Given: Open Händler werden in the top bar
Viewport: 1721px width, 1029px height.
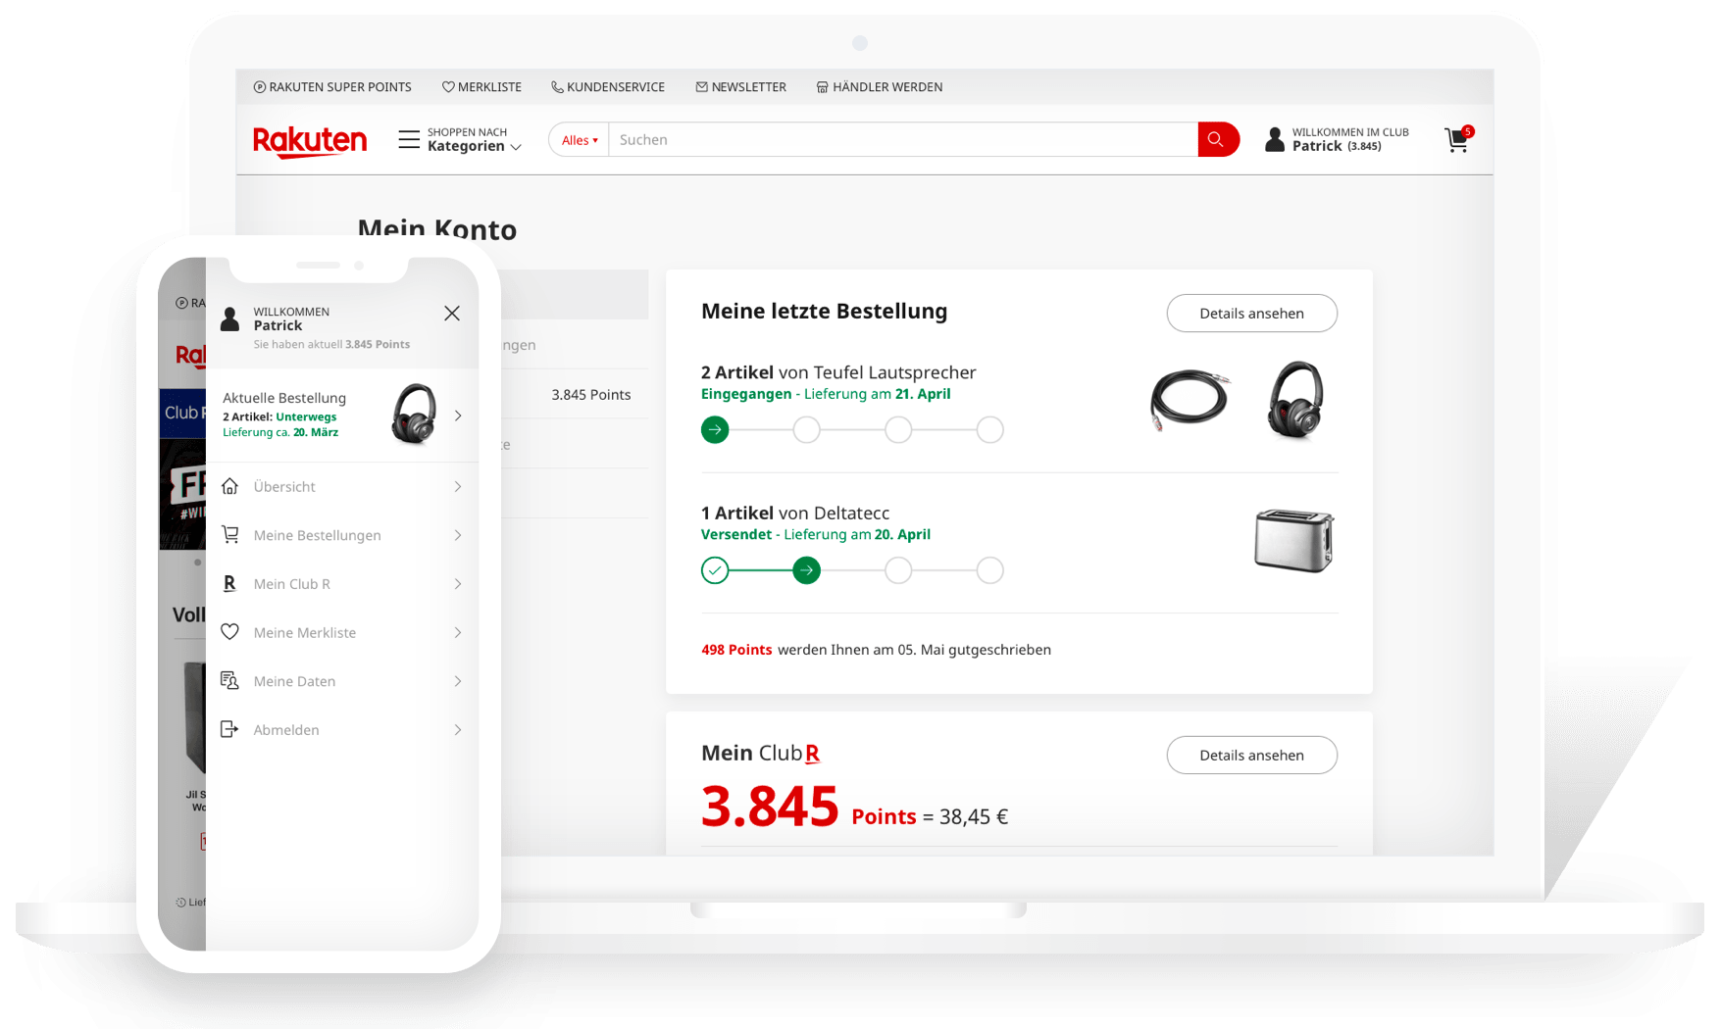Looking at the screenshot, I should (x=880, y=87).
